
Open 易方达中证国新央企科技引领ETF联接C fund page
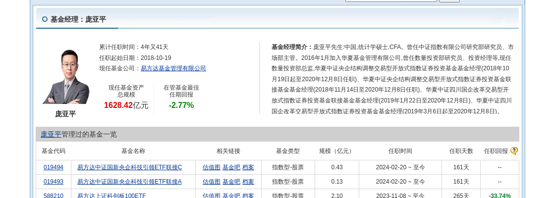pos(129,167)
